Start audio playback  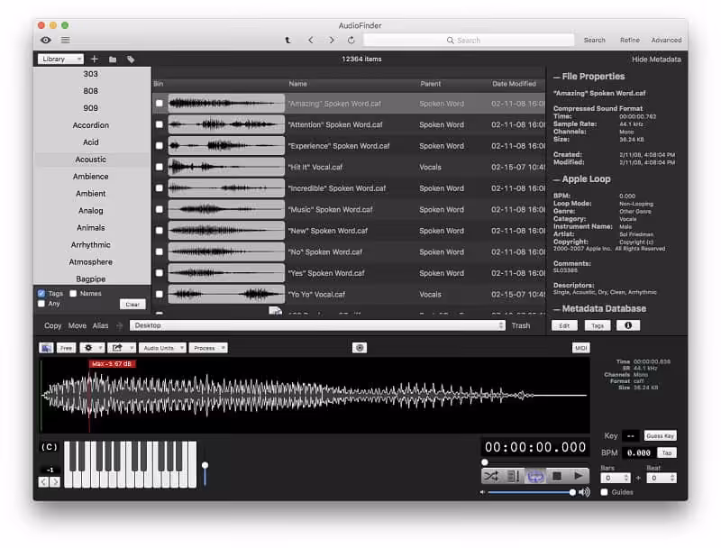[x=579, y=476]
